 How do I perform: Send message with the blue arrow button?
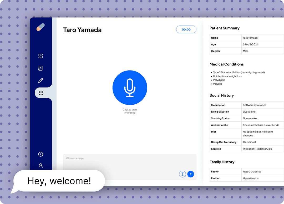[191, 174]
